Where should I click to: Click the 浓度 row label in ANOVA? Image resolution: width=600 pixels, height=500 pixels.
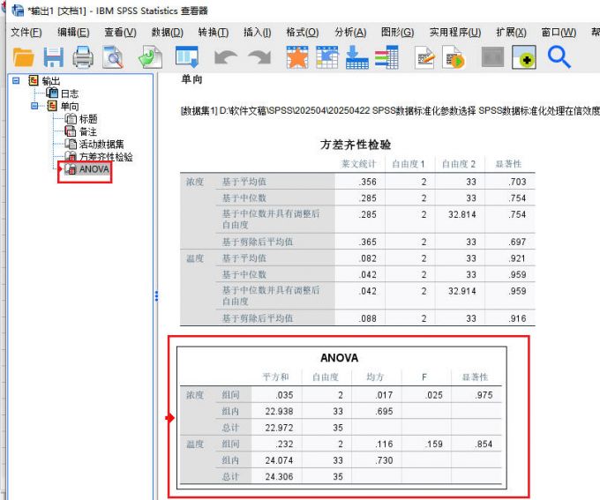(195, 395)
